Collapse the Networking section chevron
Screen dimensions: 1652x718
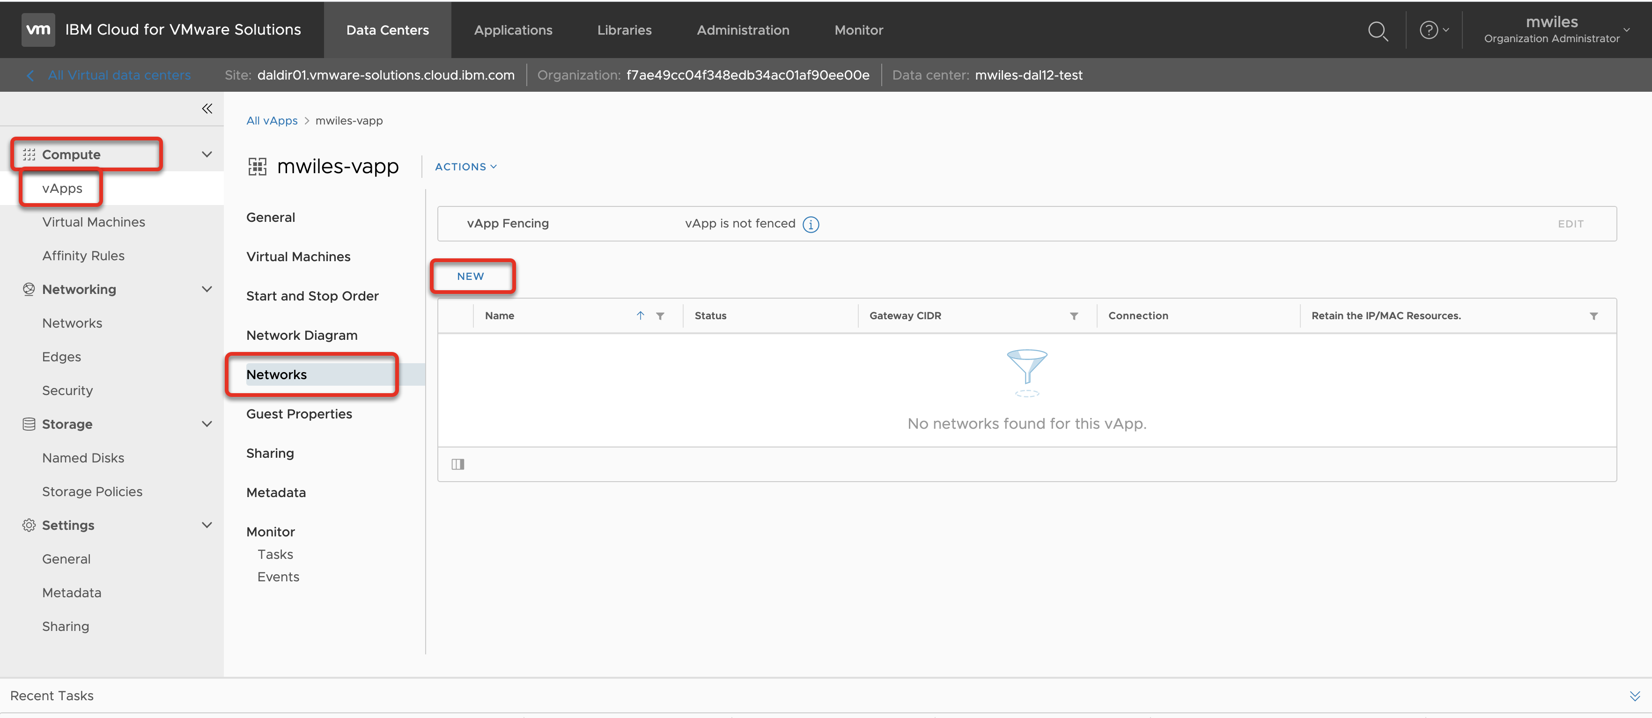tap(206, 289)
